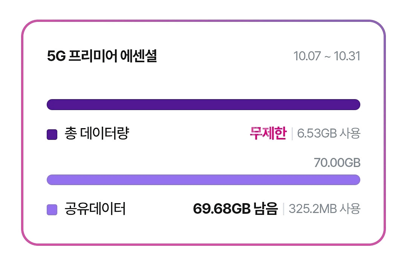Click the dark purple total data legend square
The height and width of the screenshot is (265, 407).
[52, 135]
